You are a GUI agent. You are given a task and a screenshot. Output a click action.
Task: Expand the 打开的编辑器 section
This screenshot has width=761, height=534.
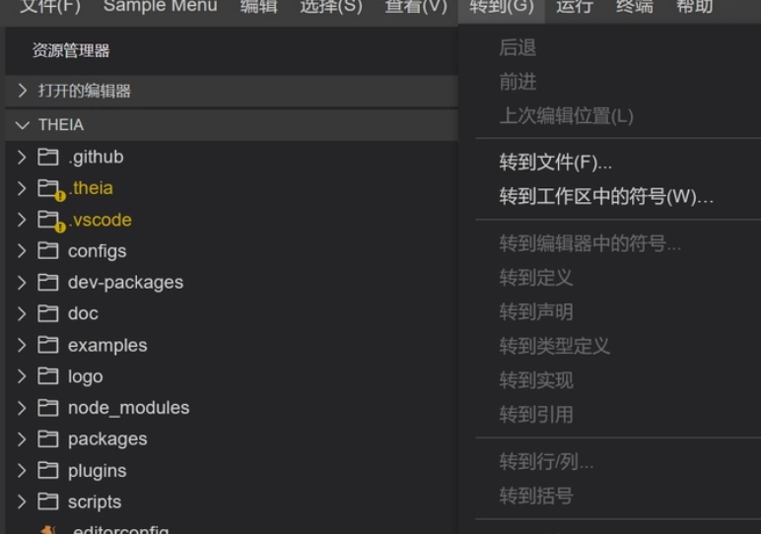pos(232,91)
